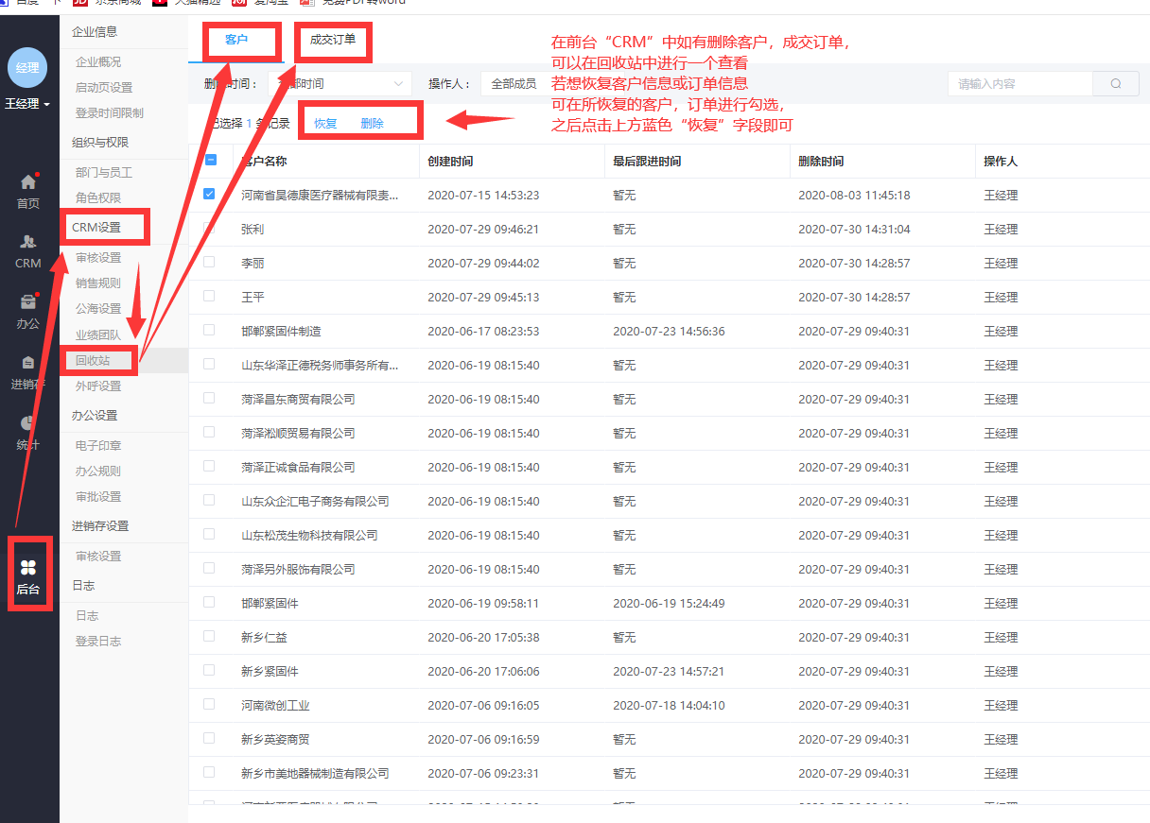Open 审批设置 menu item
The height and width of the screenshot is (823, 1150).
click(x=98, y=496)
